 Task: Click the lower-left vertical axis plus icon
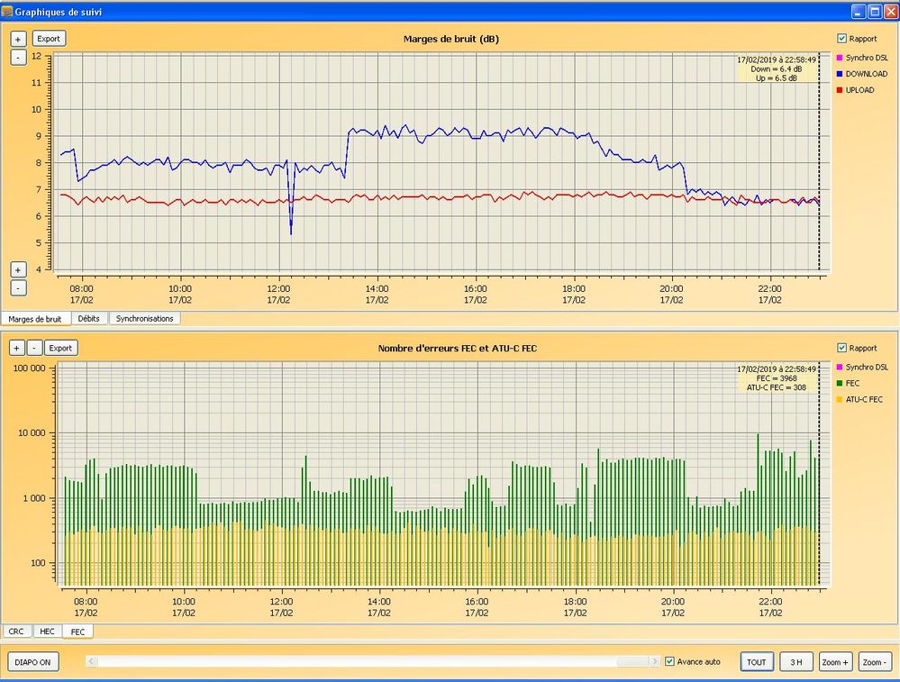pos(17,269)
